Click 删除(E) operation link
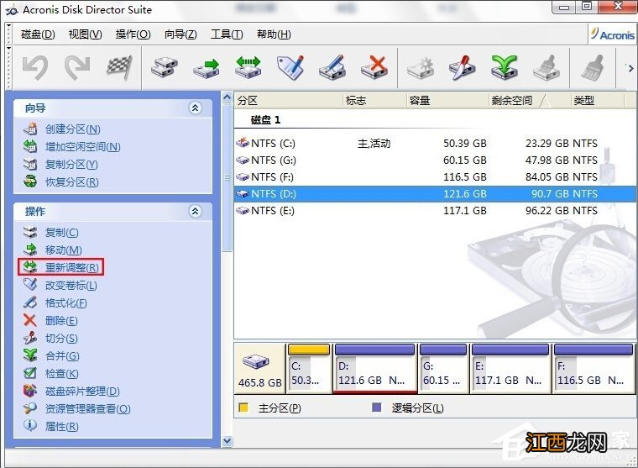Viewport: 638px width, 468px height. (x=61, y=321)
